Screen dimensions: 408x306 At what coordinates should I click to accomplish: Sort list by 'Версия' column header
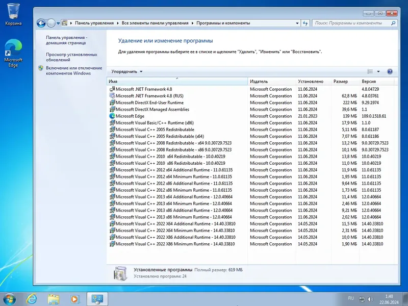coord(377,82)
